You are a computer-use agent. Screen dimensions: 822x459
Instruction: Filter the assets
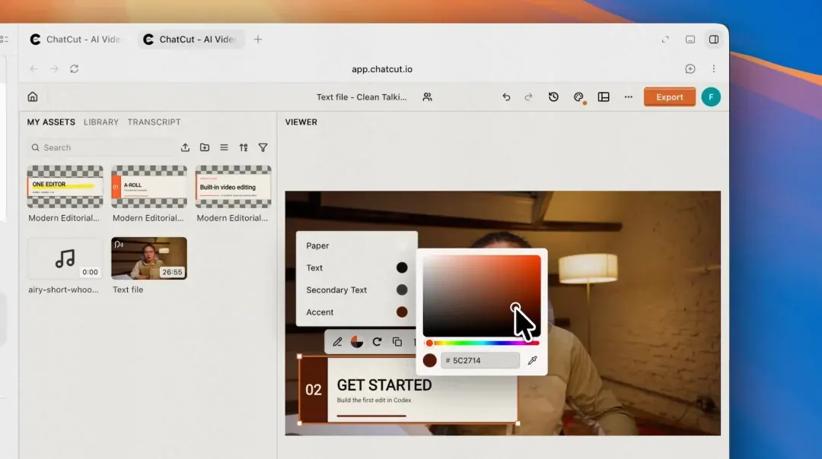click(x=263, y=147)
